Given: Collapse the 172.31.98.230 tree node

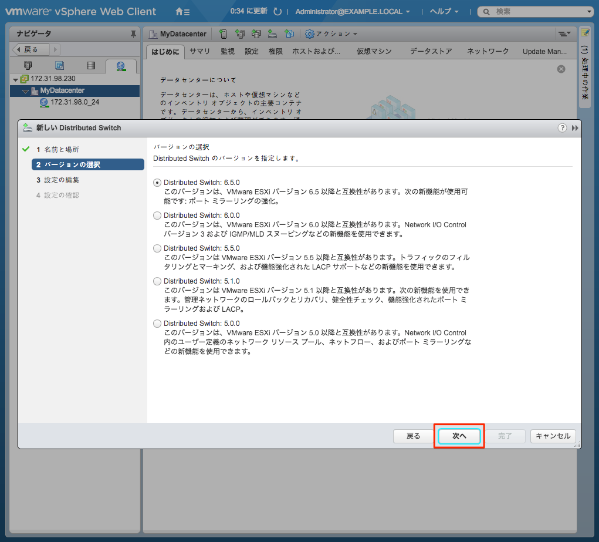Looking at the screenshot, I should (x=15, y=79).
